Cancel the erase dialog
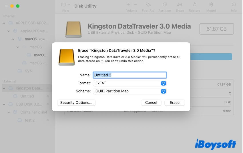This screenshot has height=153, width=243. [x=151, y=103]
